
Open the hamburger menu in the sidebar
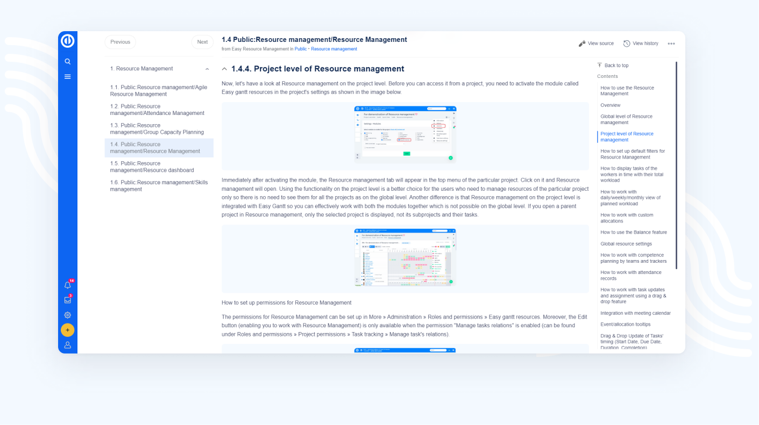pyautogui.click(x=68, y=77)
